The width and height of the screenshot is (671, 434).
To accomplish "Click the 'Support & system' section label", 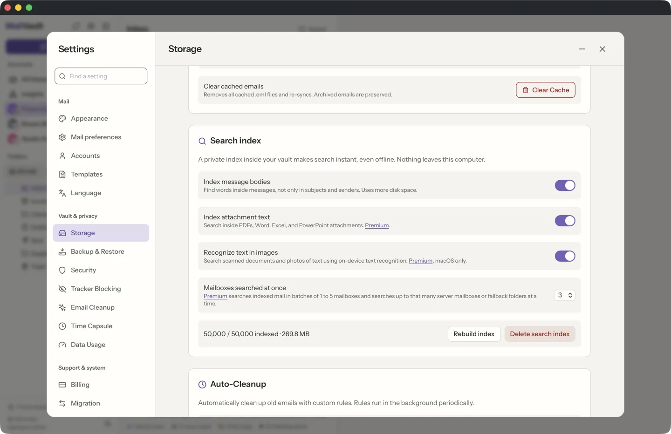I will pyautogui.click(x=82, y=368).
